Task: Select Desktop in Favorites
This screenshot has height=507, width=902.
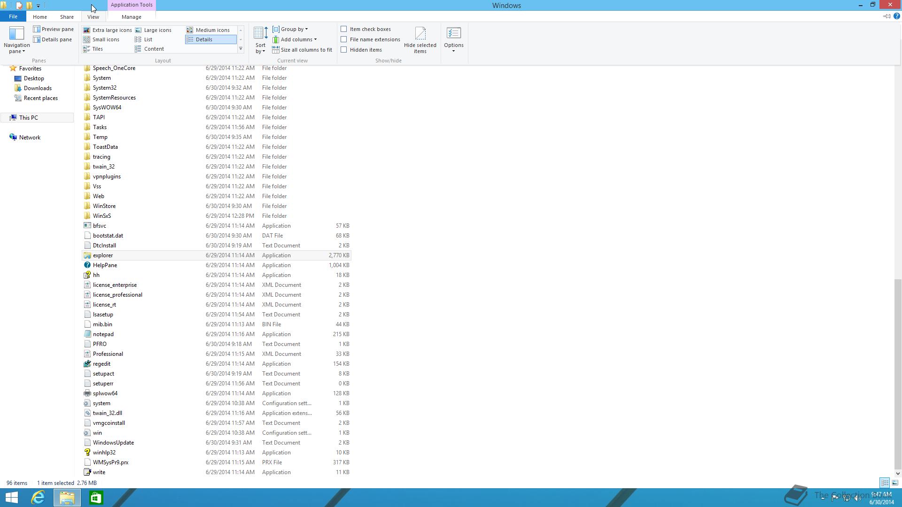Action: (x=34, y=78)
